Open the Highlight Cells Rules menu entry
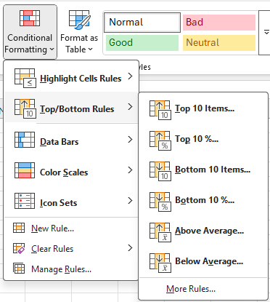 pyautogui.click(x=71, y=76)
